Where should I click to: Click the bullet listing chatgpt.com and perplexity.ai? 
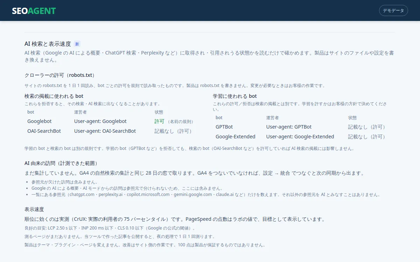206,195
